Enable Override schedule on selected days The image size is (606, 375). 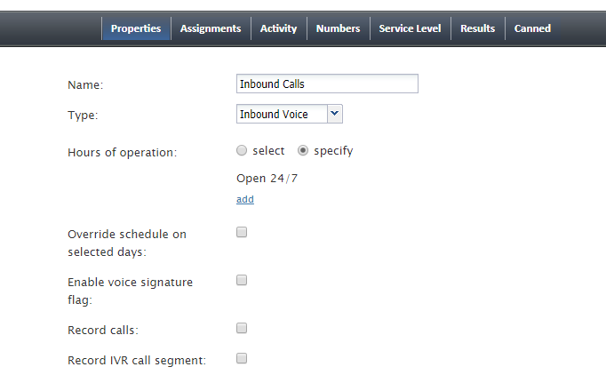(x=242, y=232)
